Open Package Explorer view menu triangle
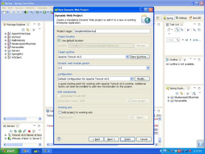The height and width of the screenshot is (154, 205). click(40, 29)
